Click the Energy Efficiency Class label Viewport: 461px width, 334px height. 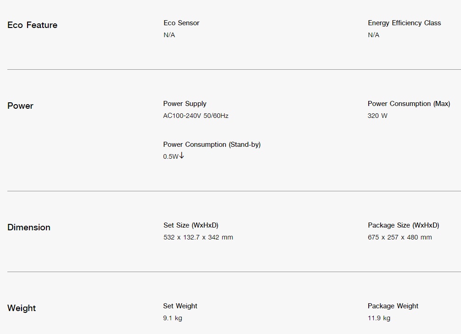404,23
